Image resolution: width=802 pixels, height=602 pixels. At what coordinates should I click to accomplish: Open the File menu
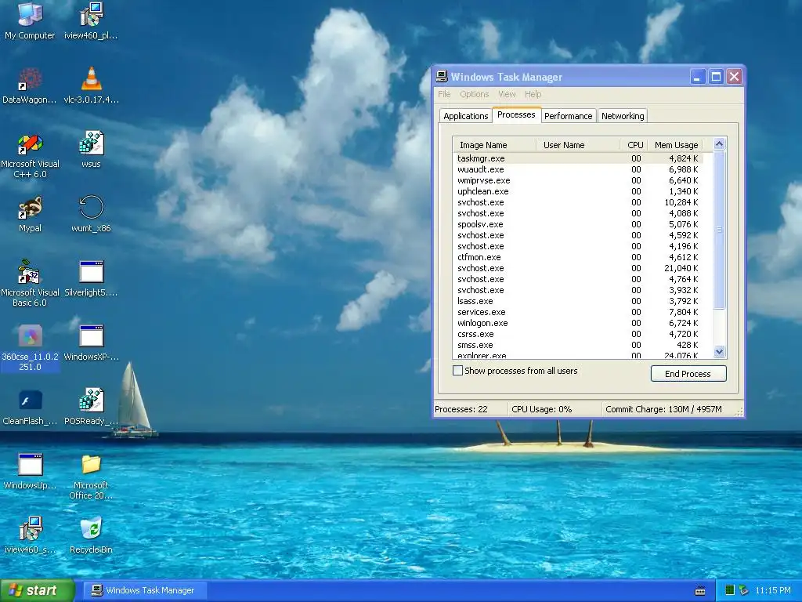pyautogui.click(x=444, y=94)
